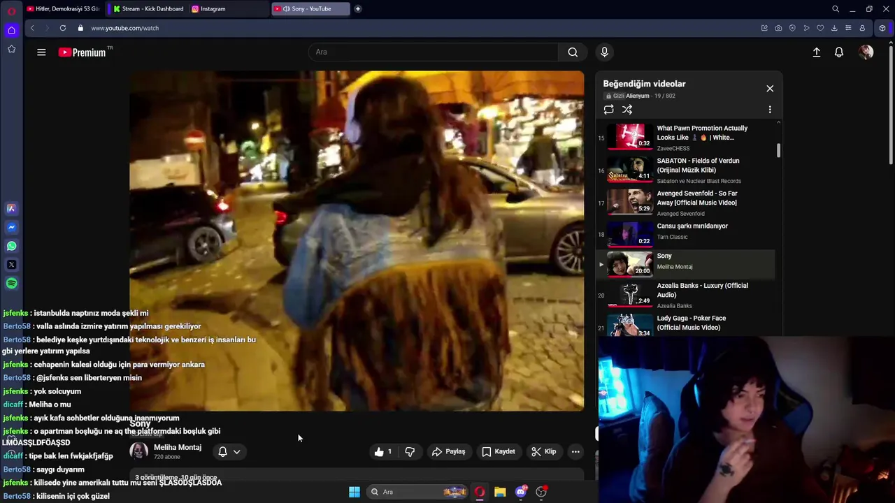The image size is (895, 503).
Task: Open WhatsApp in the Opera sidebar
Action: [x=11, y=246]
